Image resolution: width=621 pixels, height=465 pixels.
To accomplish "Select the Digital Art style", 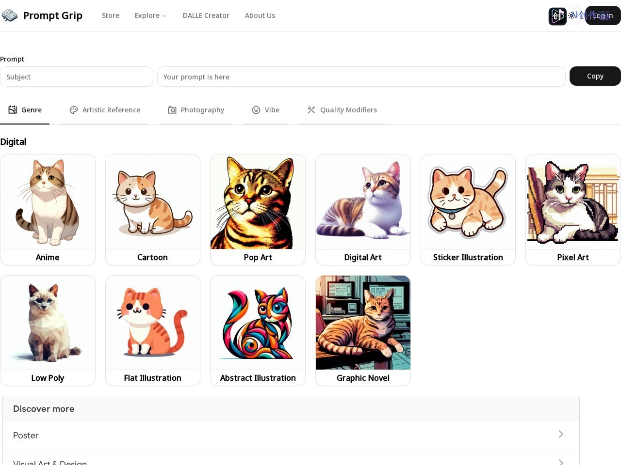I will coord(363,210).
